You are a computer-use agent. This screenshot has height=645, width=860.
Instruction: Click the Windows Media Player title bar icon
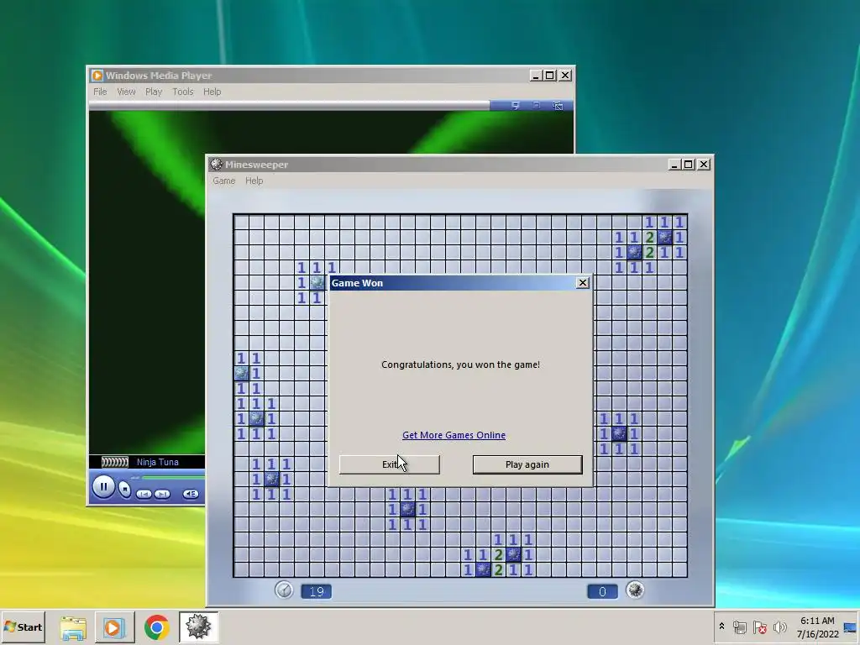[97, 75]
